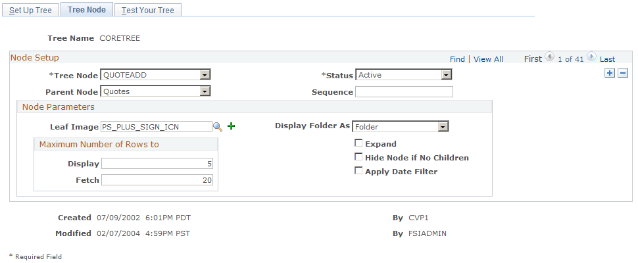Click Node Setup section header
Viewport: 638px width, 263px height.
click(x=35, y=57)
